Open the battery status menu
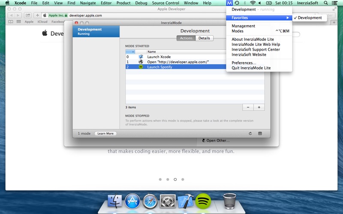This screenshot has height=214, width=343. [269, 3]
